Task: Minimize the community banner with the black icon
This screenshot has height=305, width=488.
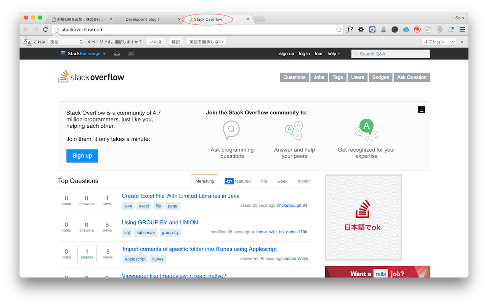Action: (421, 110)
